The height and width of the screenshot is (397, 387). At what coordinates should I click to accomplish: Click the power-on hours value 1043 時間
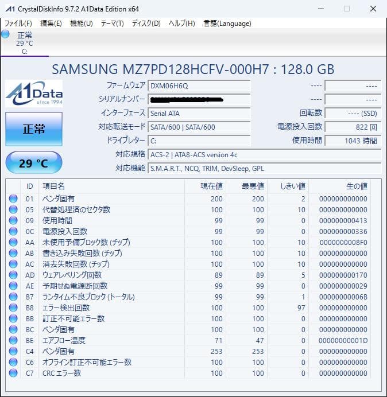[x=353, y=141]
